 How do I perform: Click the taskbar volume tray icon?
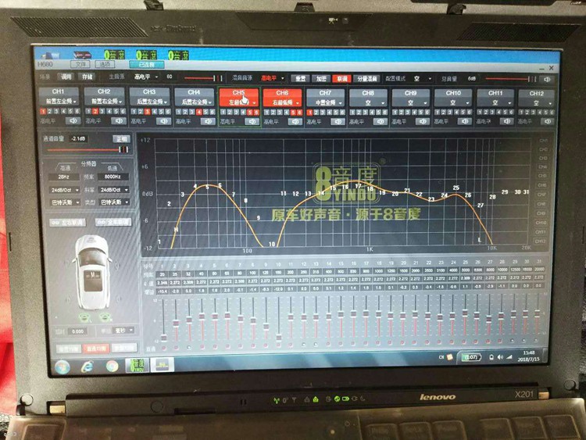pyautogui.click(x=500, y=357)
